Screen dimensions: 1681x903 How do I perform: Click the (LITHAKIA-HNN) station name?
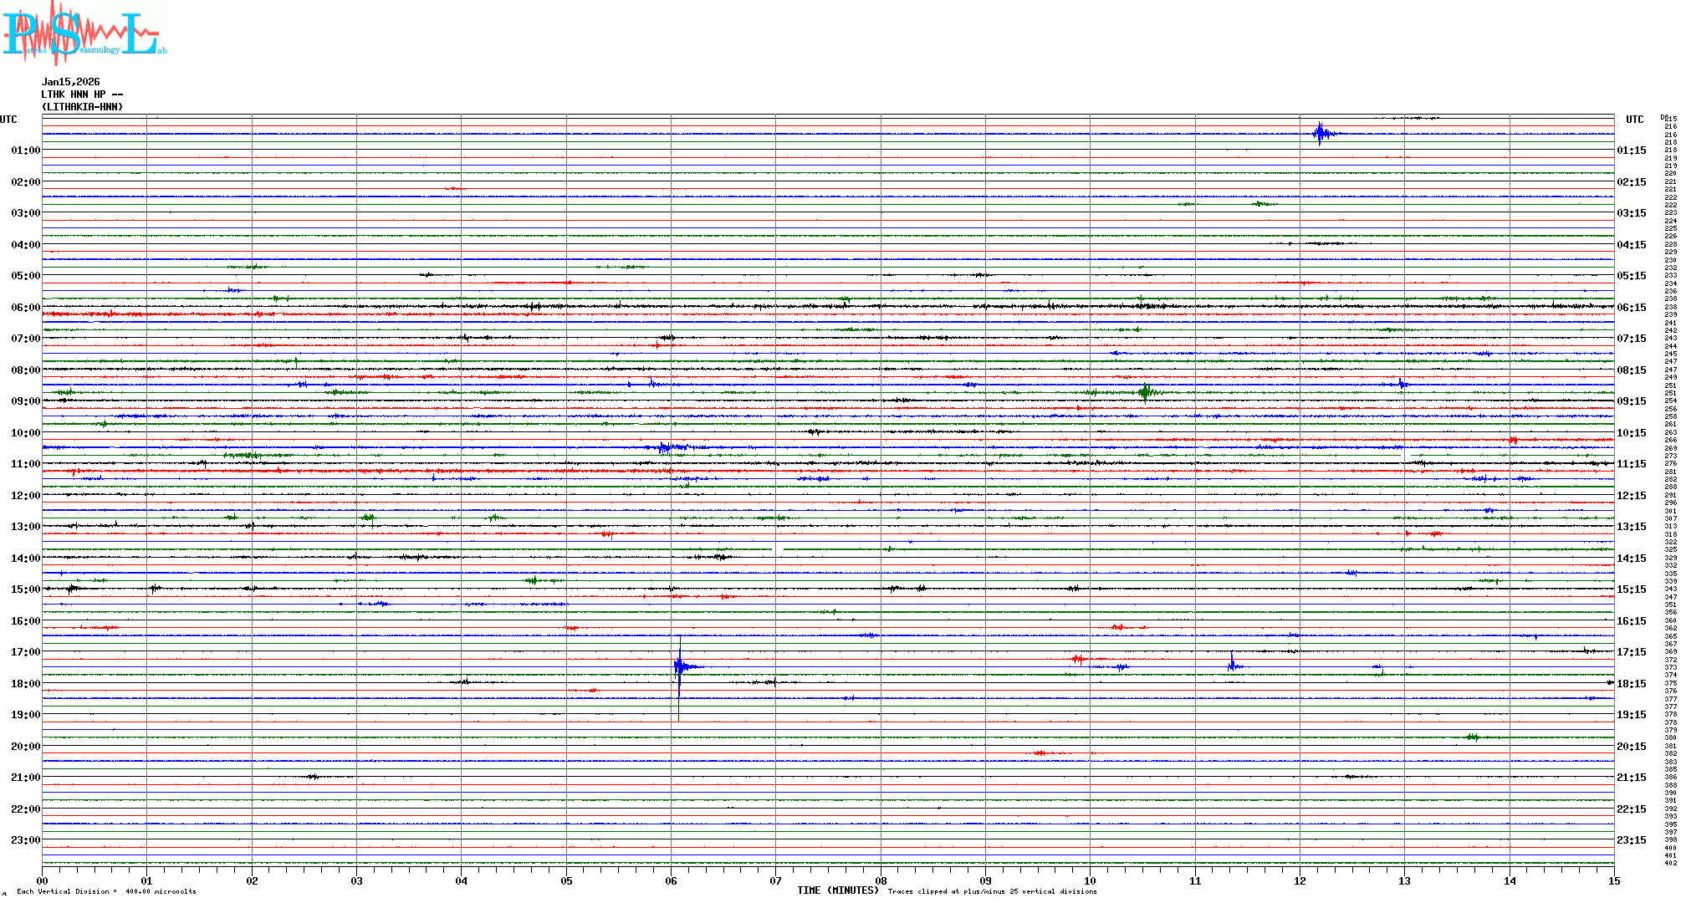point(82,107)
